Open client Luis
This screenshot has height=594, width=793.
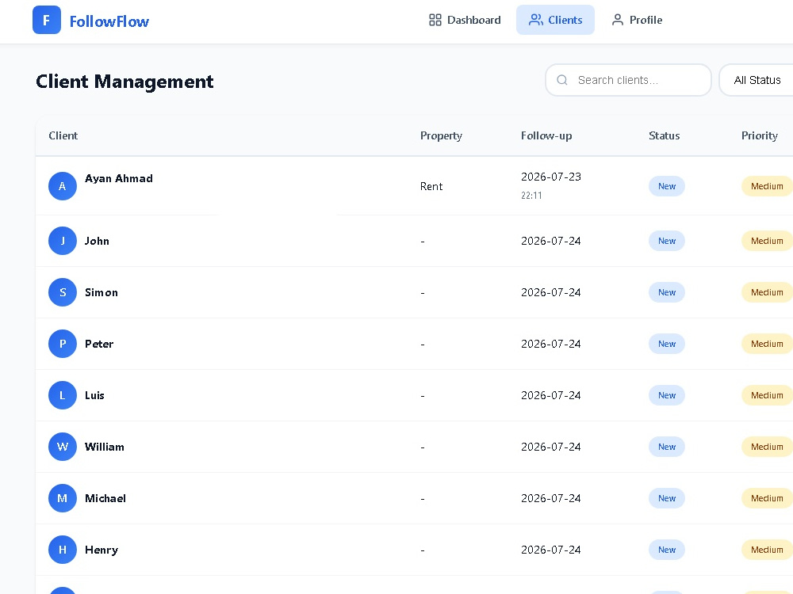click(94, 395)
